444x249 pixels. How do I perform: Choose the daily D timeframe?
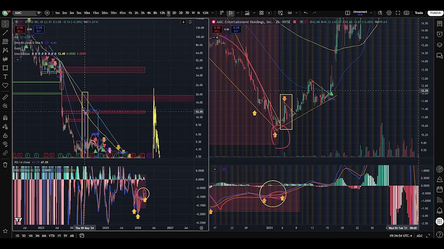click(x=169, y=13)
